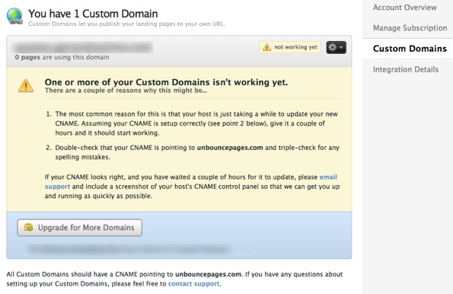Click the globe Custom Domain icon
Viewport: 453px width, 294px height.
pyautogui.click(x=14, y=16)
